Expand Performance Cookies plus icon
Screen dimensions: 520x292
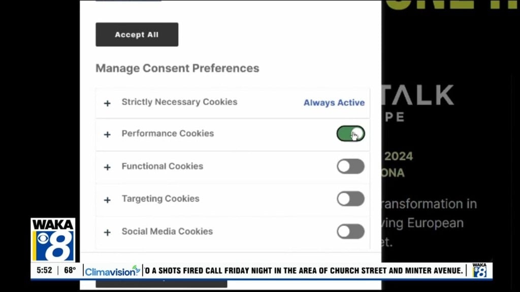point(107,134)
